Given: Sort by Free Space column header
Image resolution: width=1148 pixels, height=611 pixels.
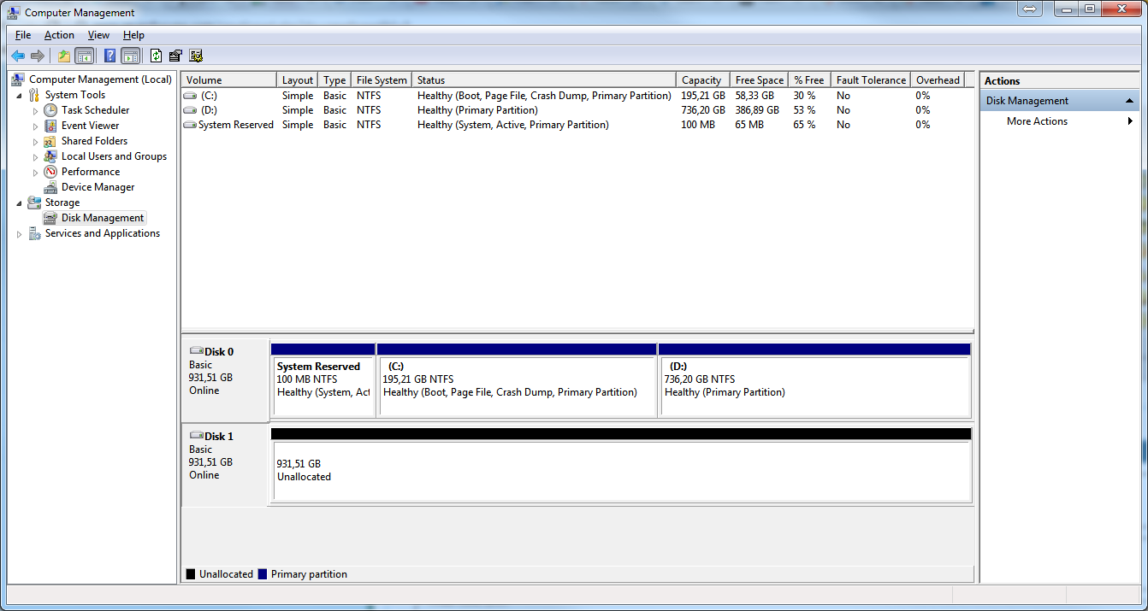Looking at the screenshot, I should point(759,80).
